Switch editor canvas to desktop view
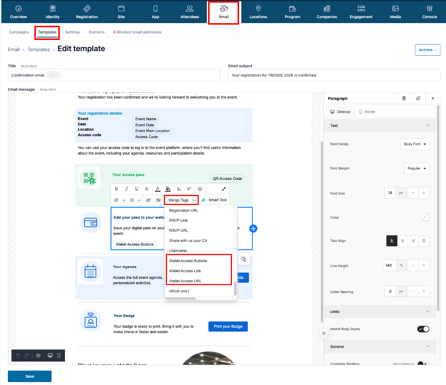Image resolution: width=446 pixels, height=385 pixels. click(50, 355)
